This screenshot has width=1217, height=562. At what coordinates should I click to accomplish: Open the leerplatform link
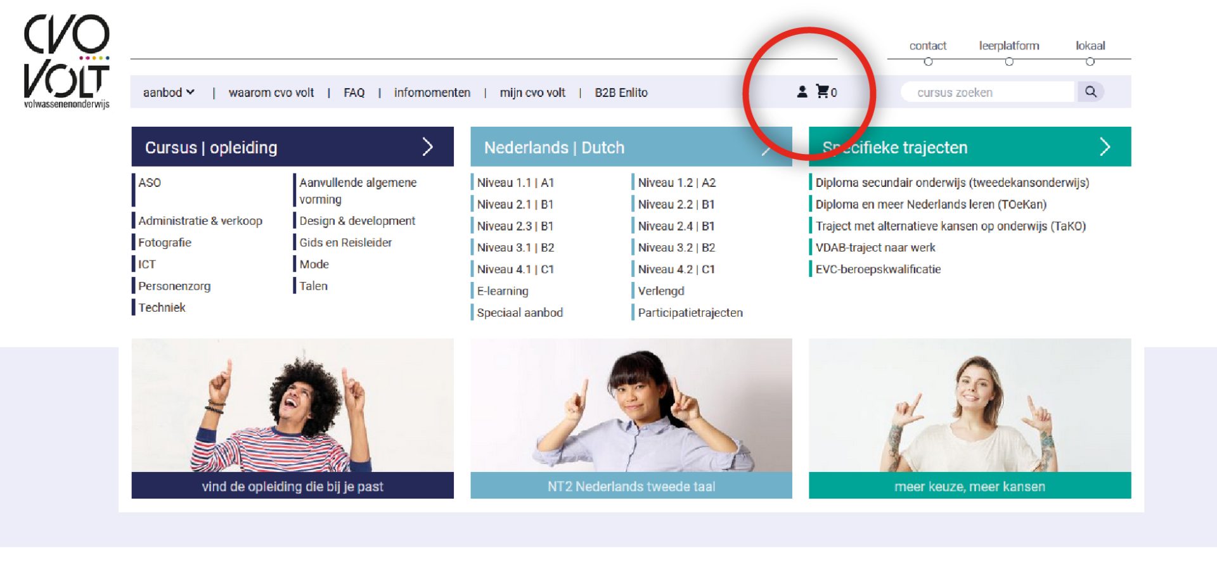click(x=1009, y=46)
